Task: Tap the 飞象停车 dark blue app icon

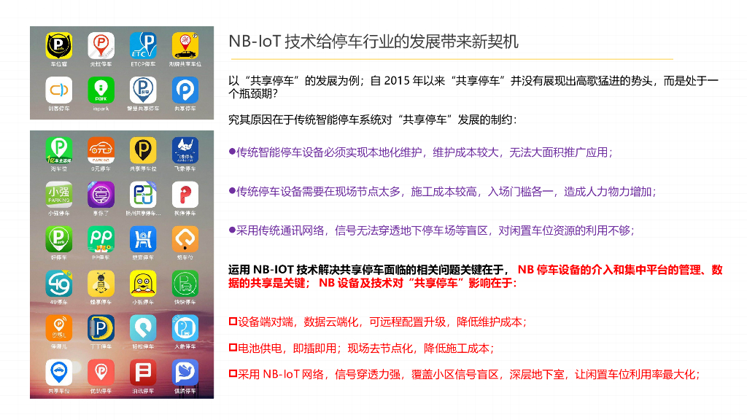Action: tap(185, 150)
